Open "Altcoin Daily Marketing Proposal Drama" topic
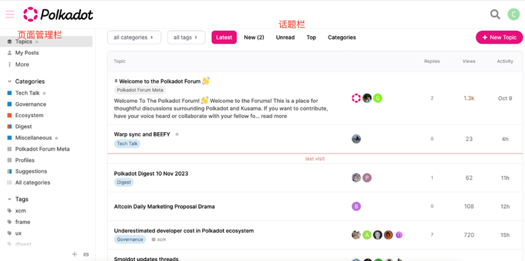This screenshot has height=261, width=525. tap(164, 206)
